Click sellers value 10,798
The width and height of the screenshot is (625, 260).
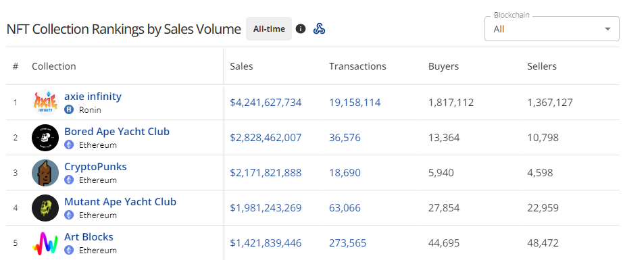543,138
